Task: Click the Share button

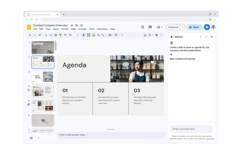Action: click(x=195, y=27)
